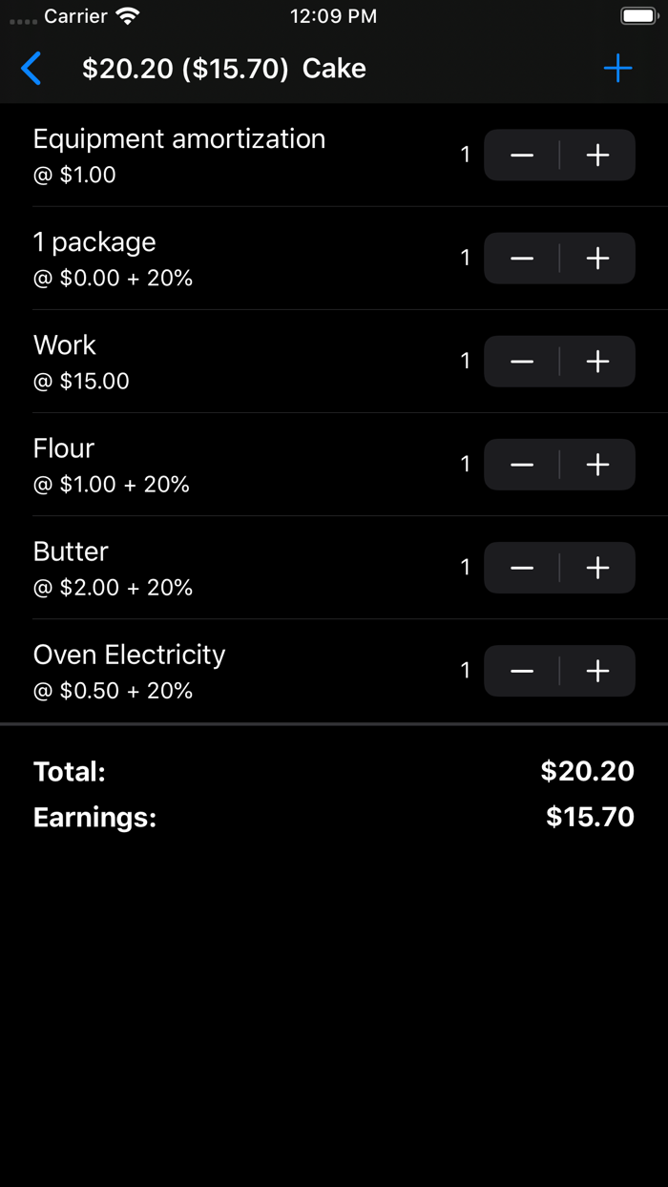Tap the Earnings value of $15.70
Image resolution: width=668 pixels, height=1187 pixels.
tap(589, 817)
